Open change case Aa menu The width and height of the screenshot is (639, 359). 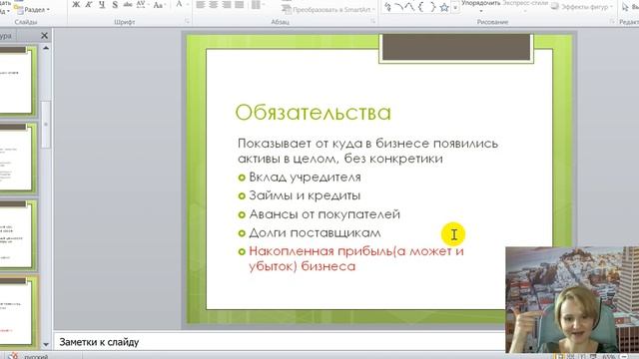pyautogui.click(x=159, y=5)
